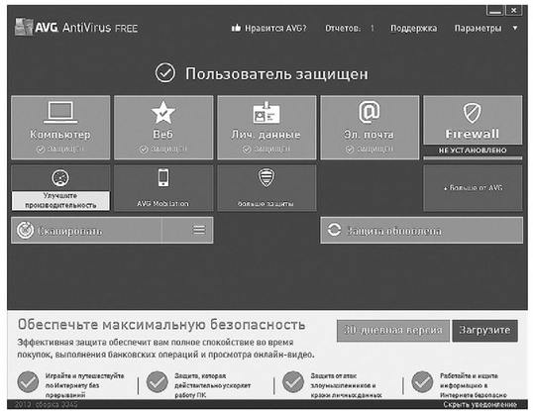The width and height of the screenshot is (533, 411).
Task: Select the Эл. почта @ icon
Action: tap(370, 112)
